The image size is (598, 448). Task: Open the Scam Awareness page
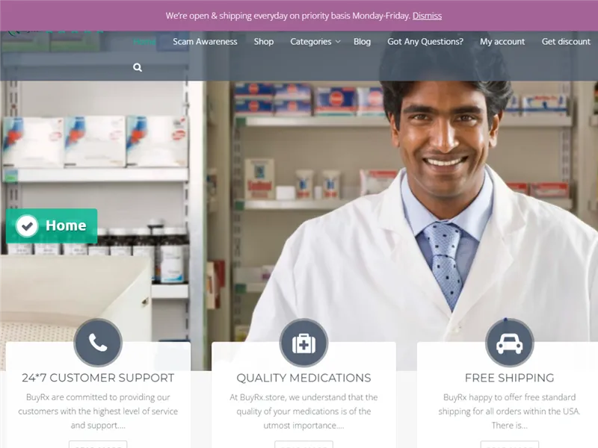point(205,42)
